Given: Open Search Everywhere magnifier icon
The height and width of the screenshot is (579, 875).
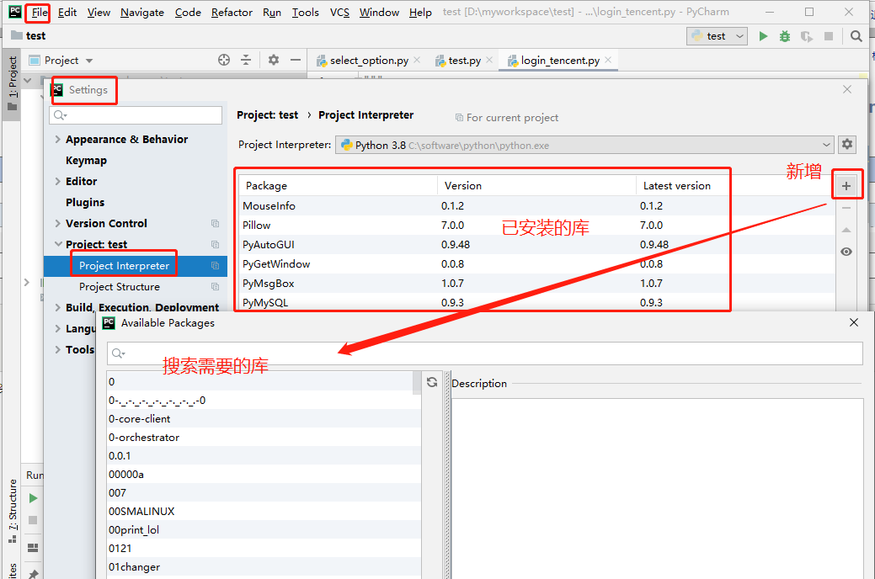Looking at the screenshot, I should coord(856,36).
